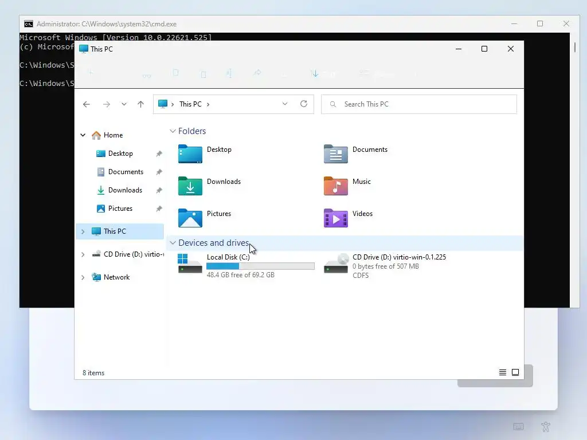Open Pictures in the navigation pane
Image resolution: width=587 pixels, height=440 pixels.
pyautogui.click(x=120, y=209)
